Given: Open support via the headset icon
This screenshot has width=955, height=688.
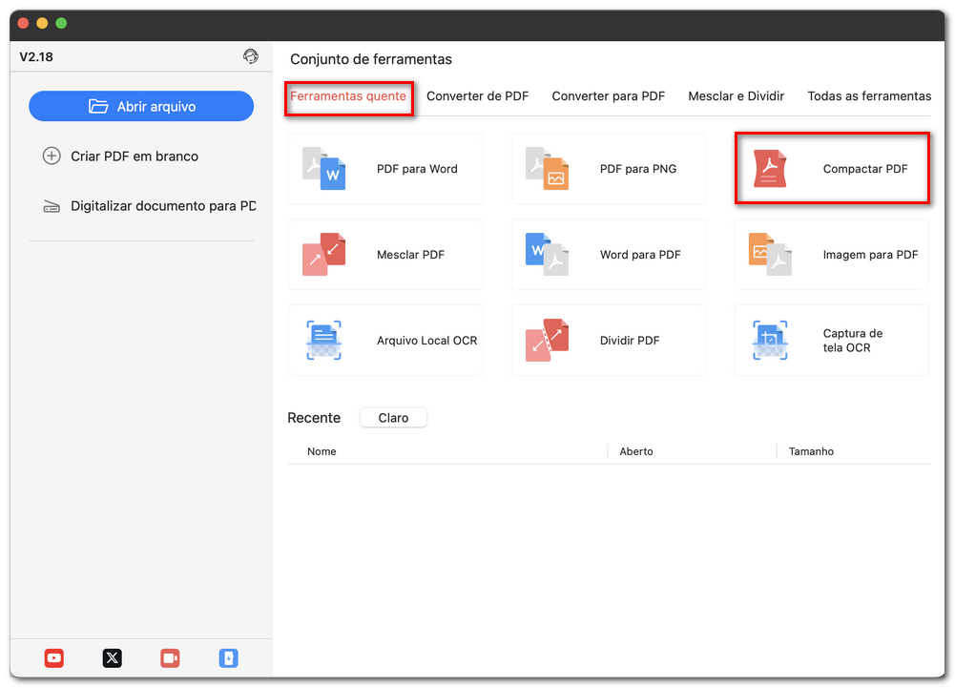Looking at the screenshot, I should click(x=251, y=56).
